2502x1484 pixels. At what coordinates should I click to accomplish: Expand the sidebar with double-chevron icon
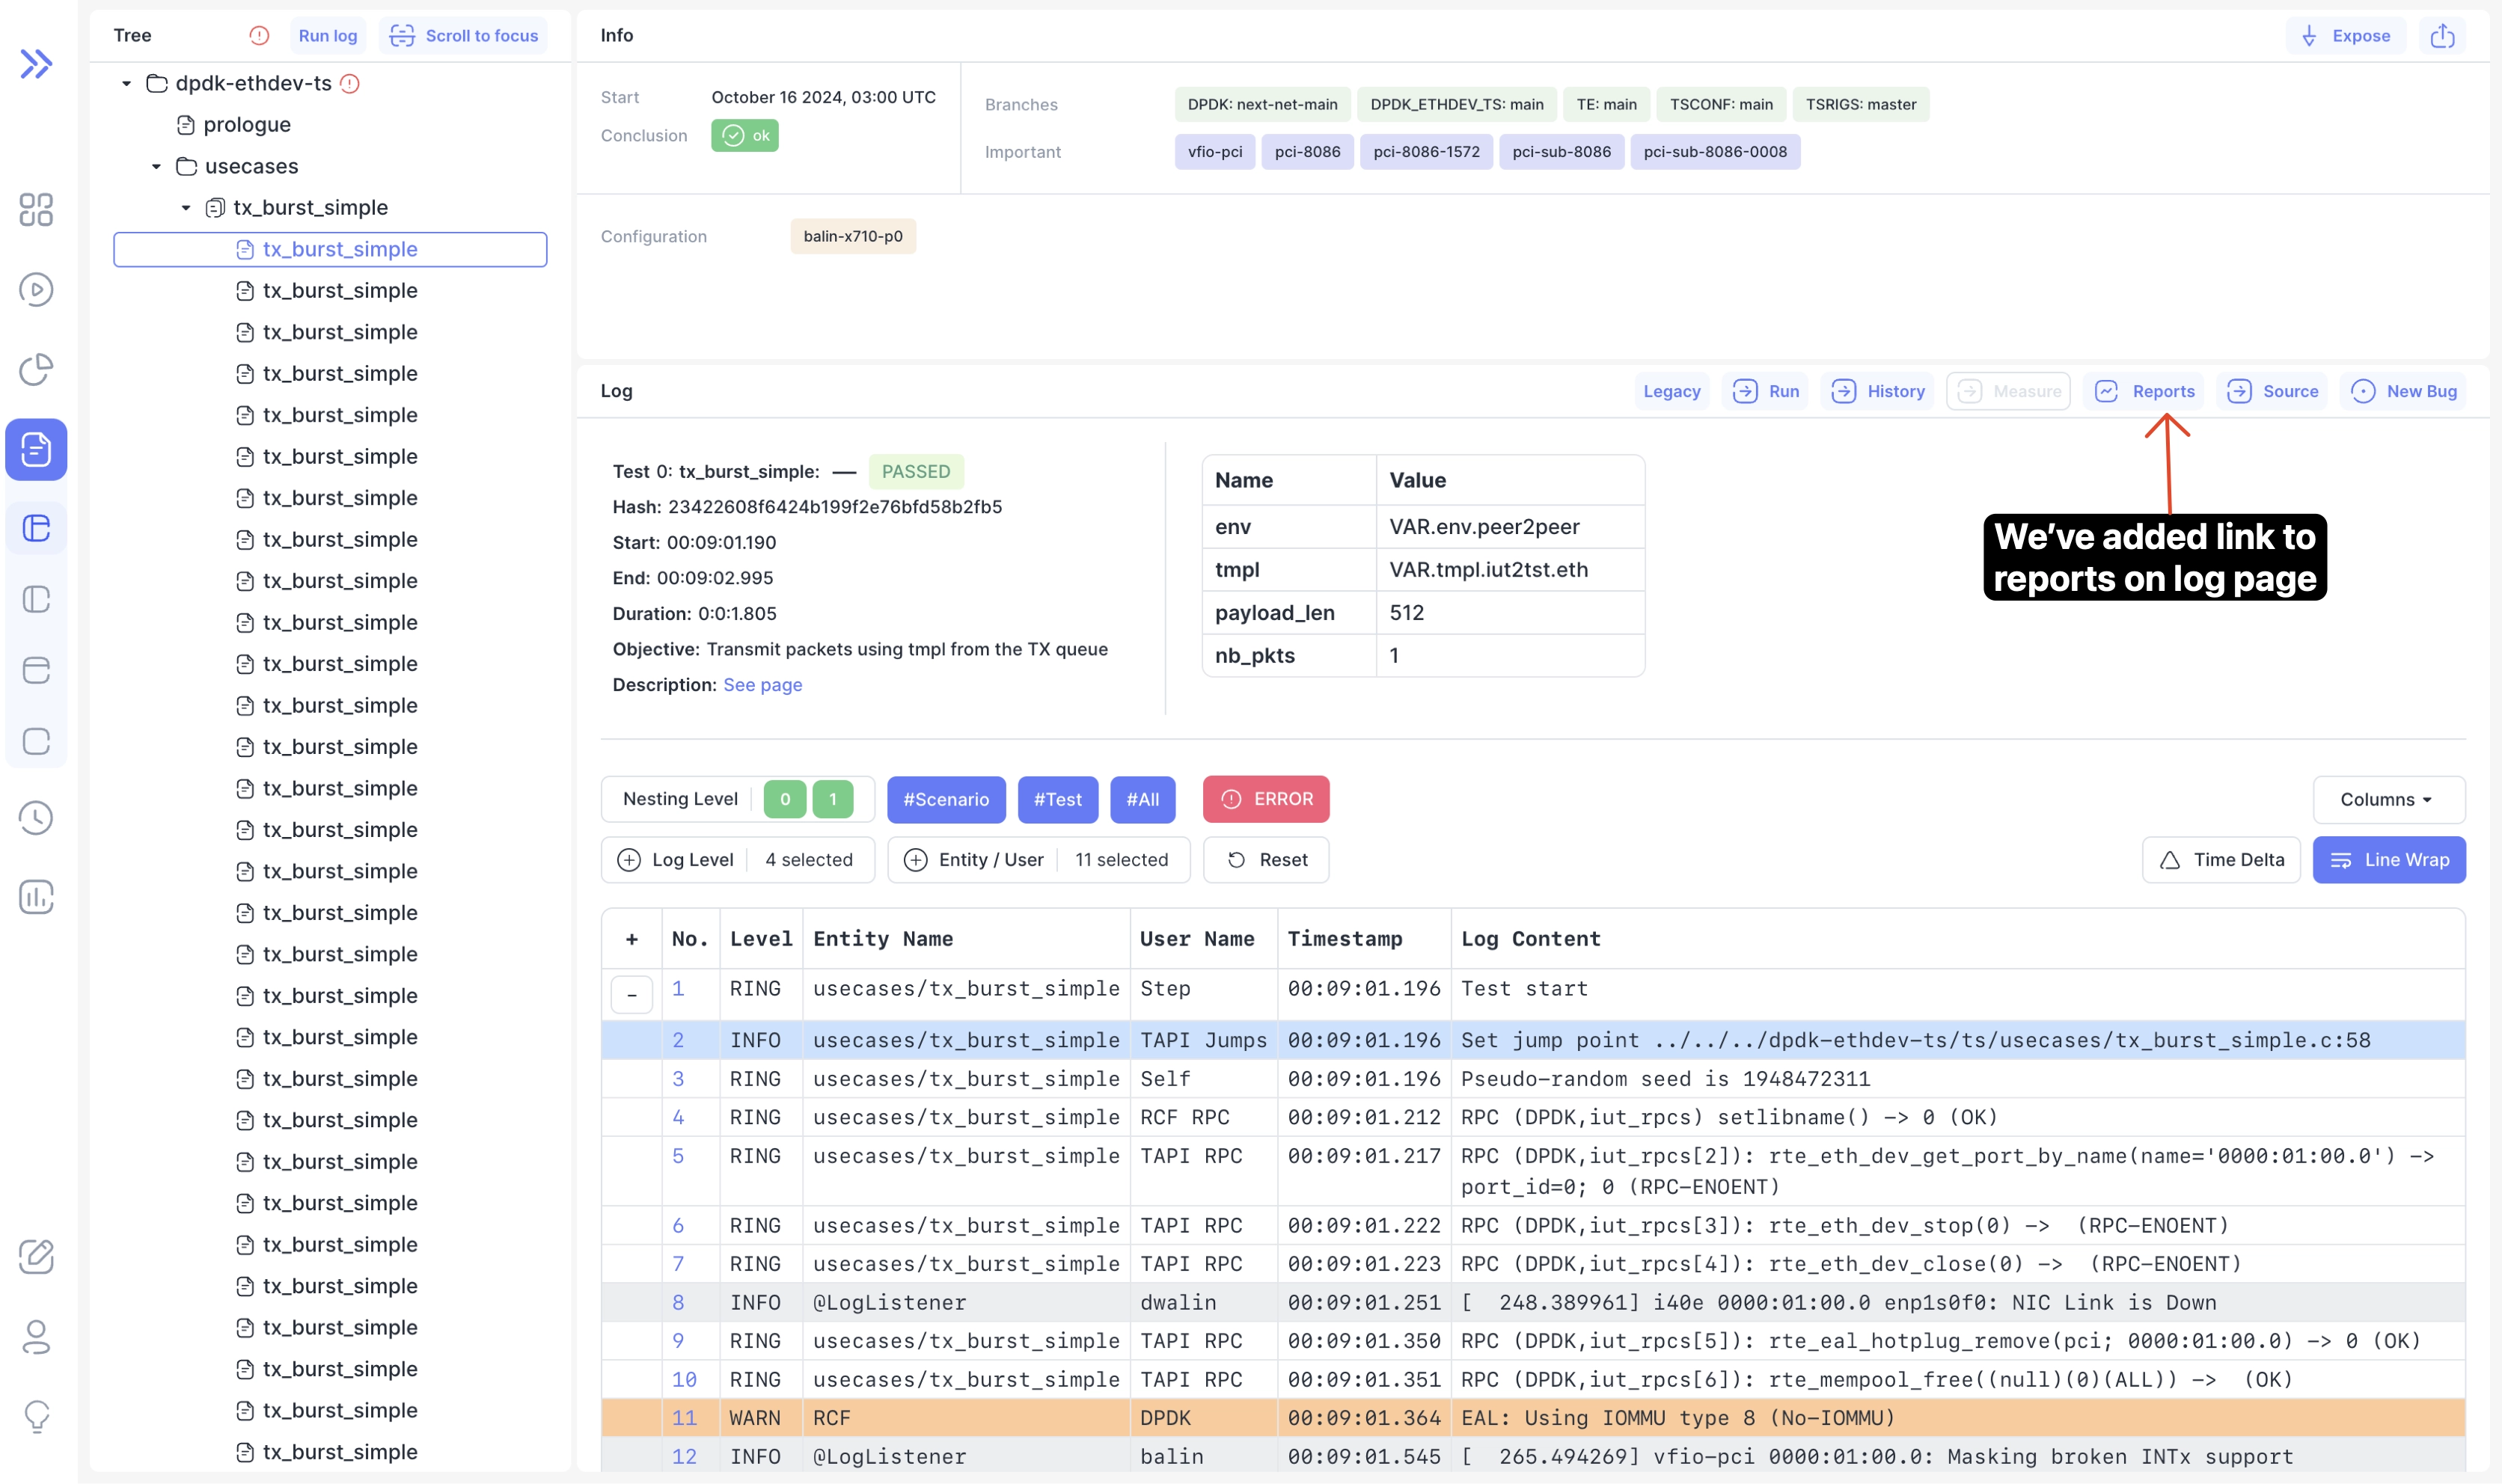coord(36,64)
